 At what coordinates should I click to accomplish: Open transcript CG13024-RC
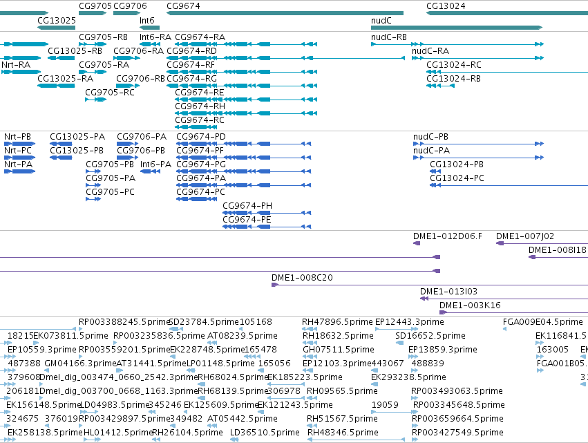(454, 65)
